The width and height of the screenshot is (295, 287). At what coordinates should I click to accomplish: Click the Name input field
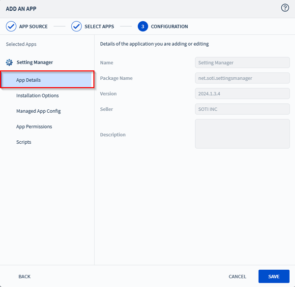(x=242, y=63)
